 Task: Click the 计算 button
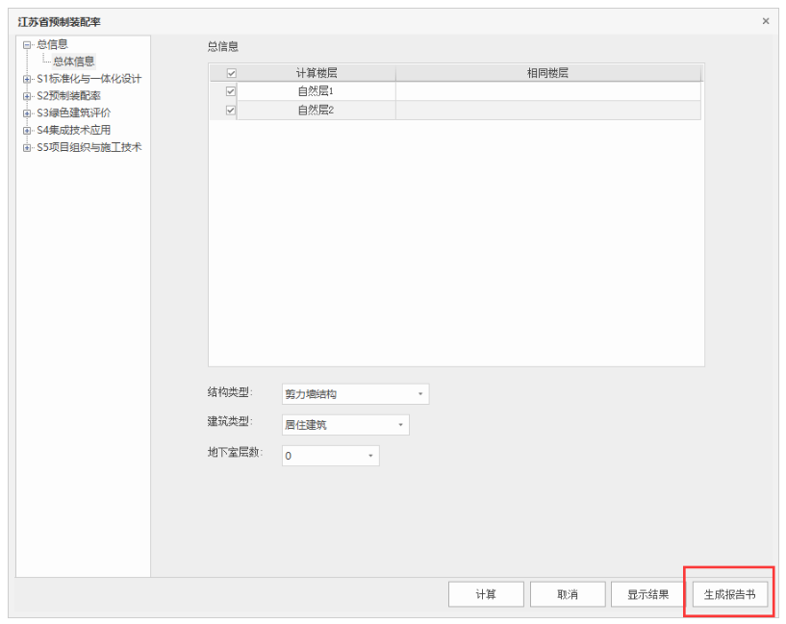point(486,594)
